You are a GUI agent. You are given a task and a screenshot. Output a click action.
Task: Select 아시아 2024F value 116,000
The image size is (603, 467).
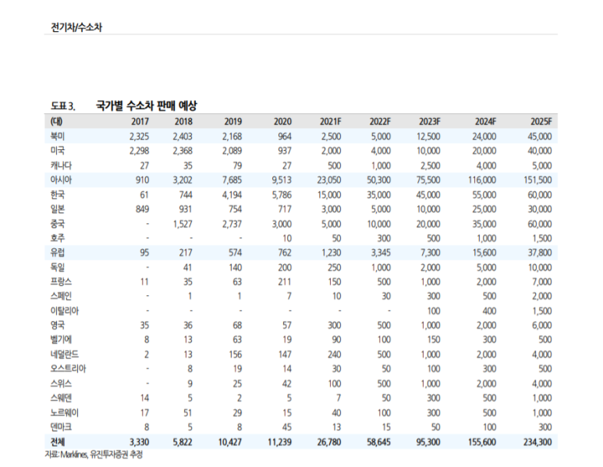click(482, 180)
